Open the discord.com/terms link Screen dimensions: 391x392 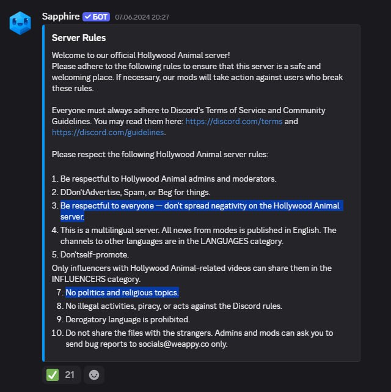coord(234,121)
